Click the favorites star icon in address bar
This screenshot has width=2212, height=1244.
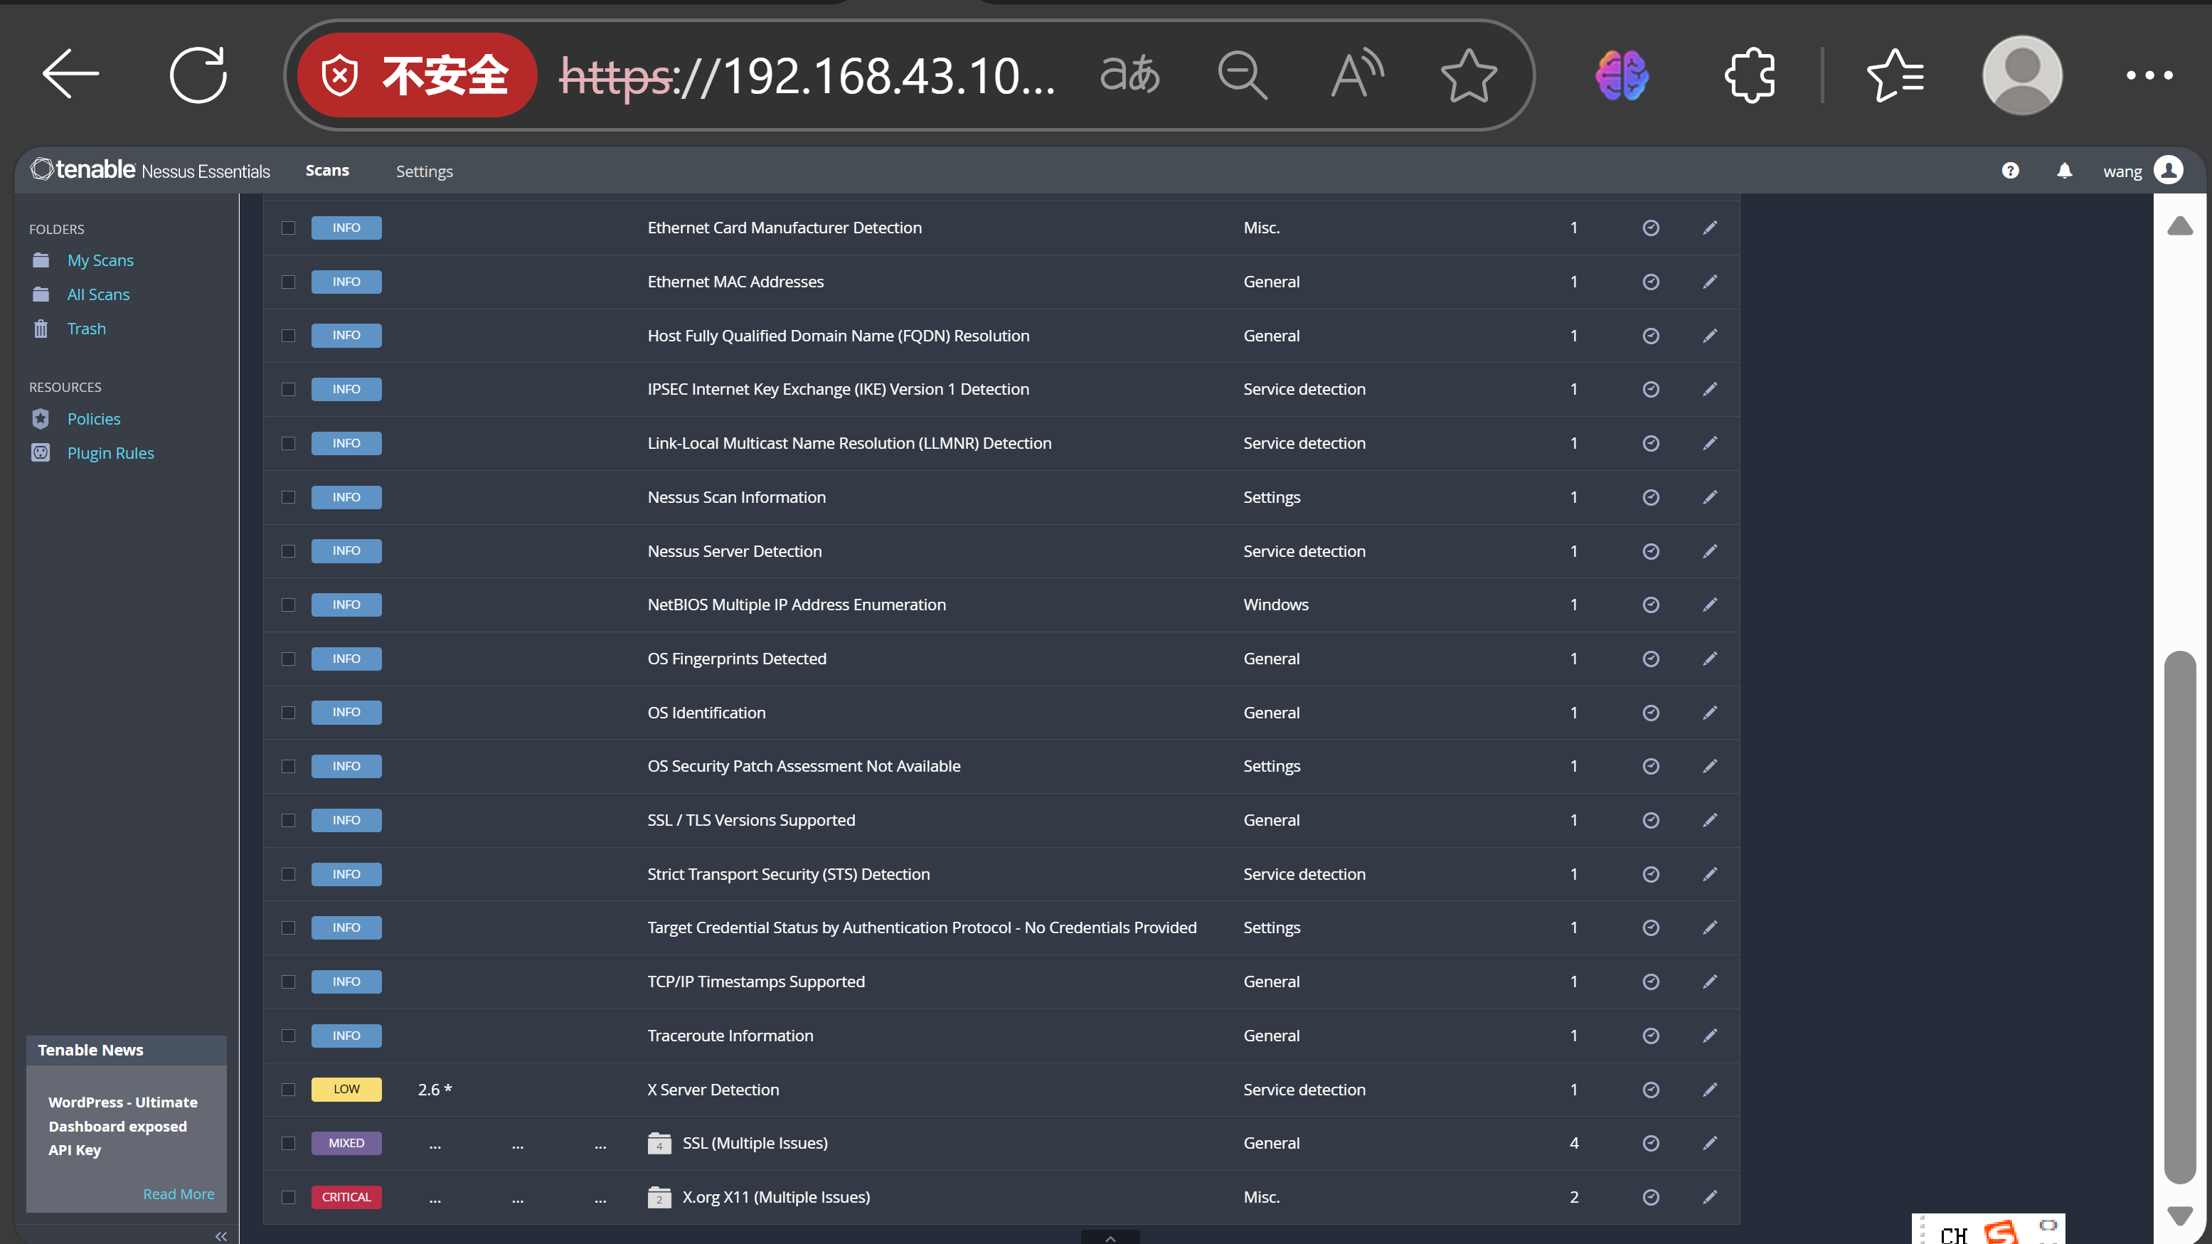(x=1468, y=75)
